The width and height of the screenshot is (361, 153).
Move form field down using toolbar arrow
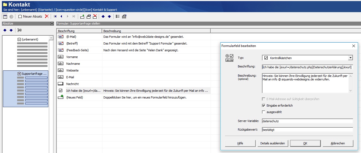coord(109,16)
